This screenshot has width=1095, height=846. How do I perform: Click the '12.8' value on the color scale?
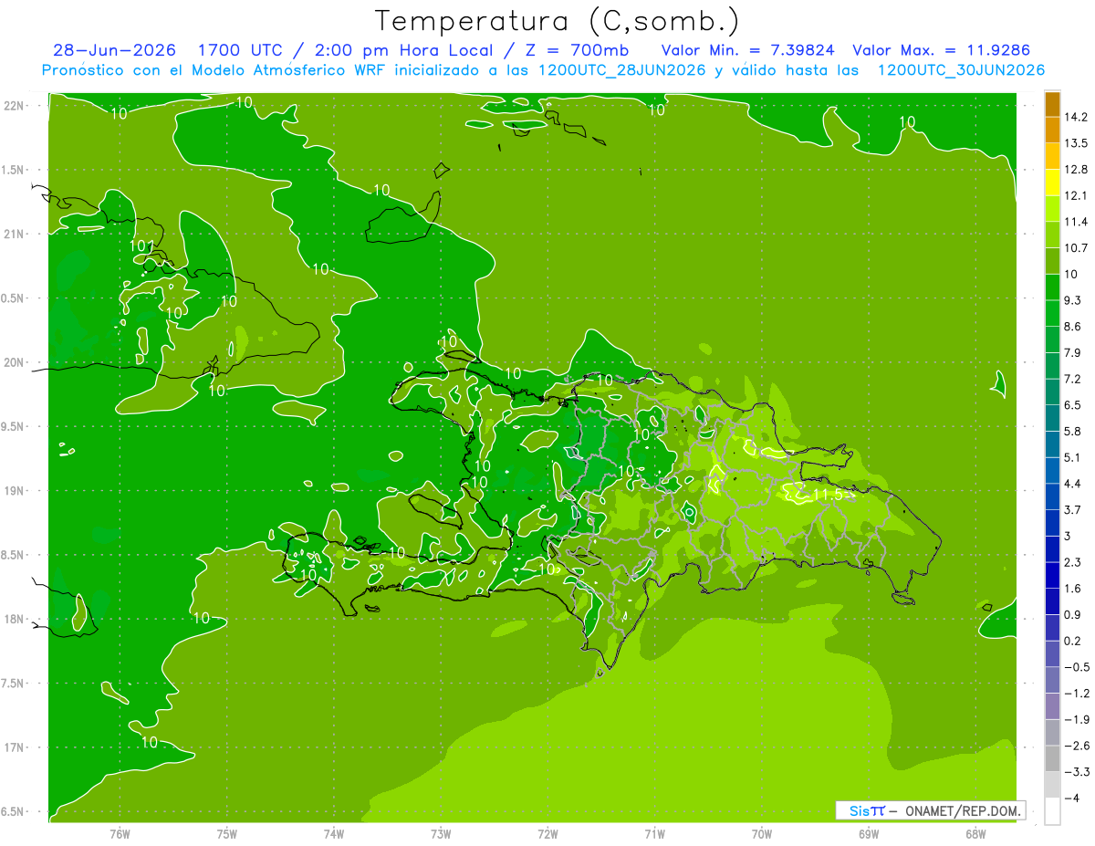1077,170
